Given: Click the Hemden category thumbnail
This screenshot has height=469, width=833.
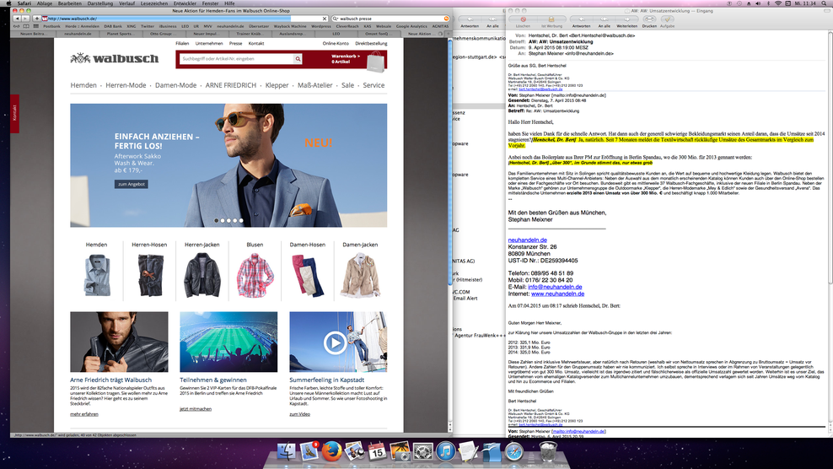Looking at the screenshot, I should point(97,275).
